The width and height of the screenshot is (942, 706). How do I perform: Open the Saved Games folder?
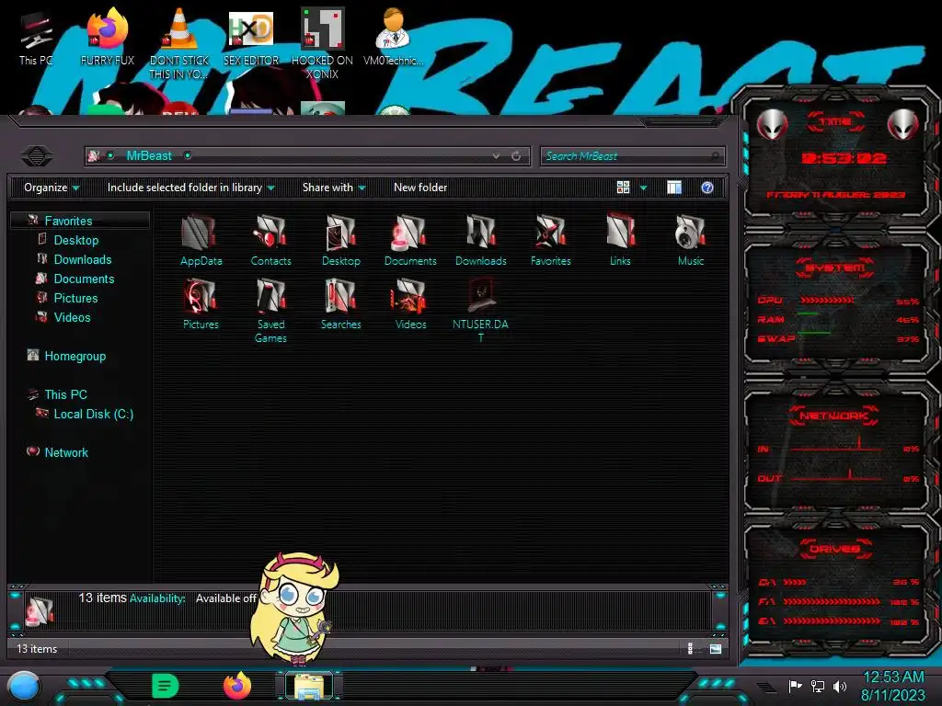pos(270,311)
